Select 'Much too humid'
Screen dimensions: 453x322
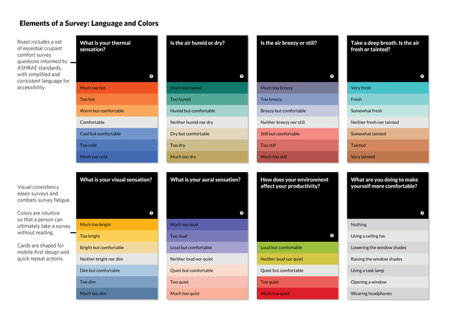[207, 88]
